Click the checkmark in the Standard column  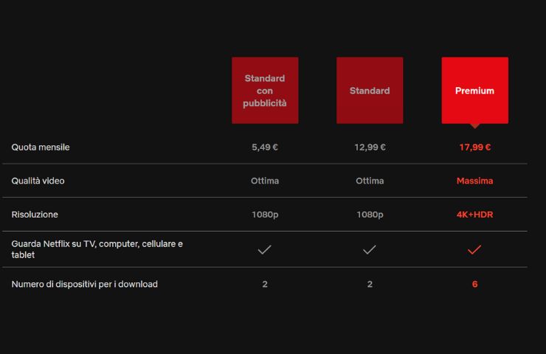(370, 250)
